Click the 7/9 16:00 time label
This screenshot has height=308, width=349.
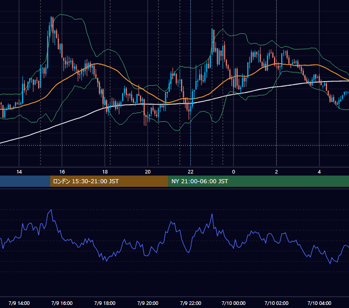(62, 303)
